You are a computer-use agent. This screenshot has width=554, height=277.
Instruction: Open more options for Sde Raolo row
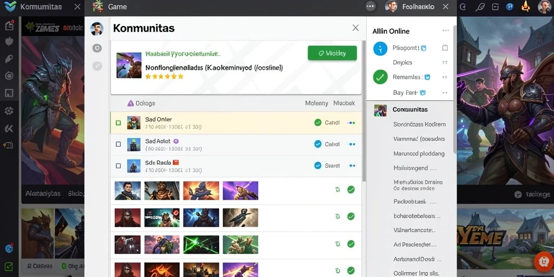(352, 166)
